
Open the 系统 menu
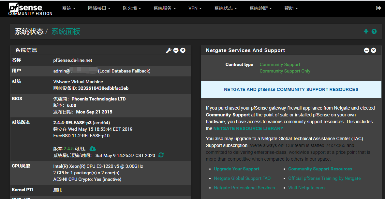(x=69, y=8)
